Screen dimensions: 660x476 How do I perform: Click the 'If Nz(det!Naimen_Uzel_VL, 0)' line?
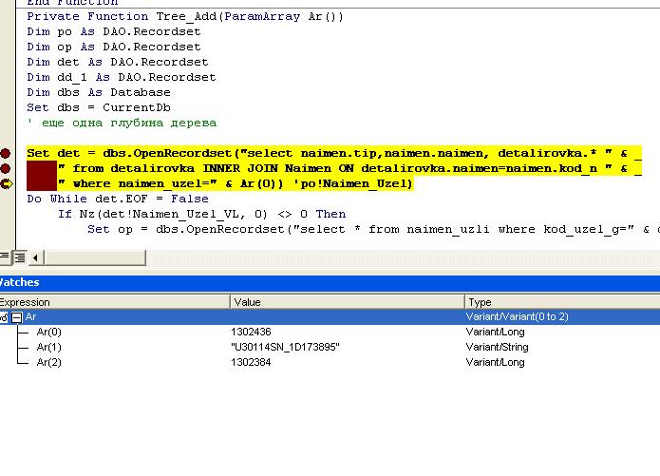pos(202,214)
